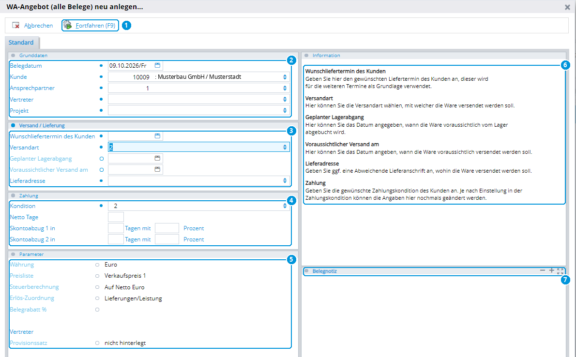This screenshot has width=576, height=357.
Task: Click the plus icon in Belegnotiz header
Action: [551, 270]
